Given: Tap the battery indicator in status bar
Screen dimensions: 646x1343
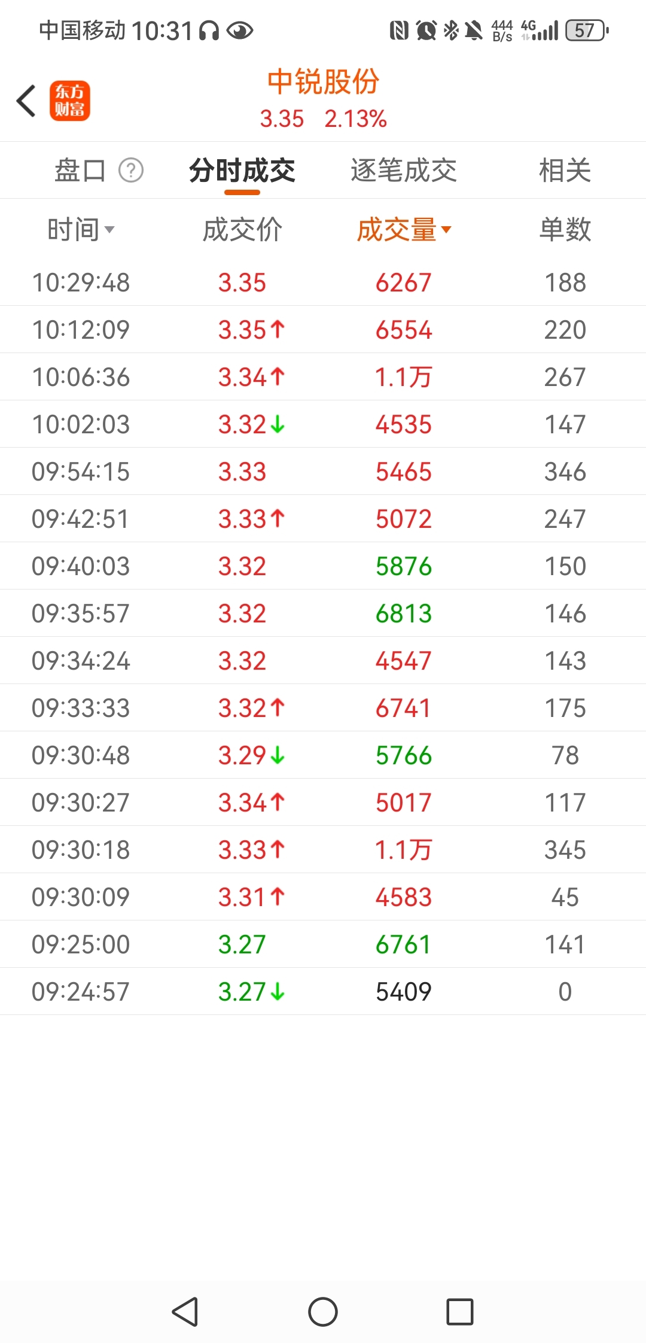Looking at the screenshot, I should [x=587, y=30].
